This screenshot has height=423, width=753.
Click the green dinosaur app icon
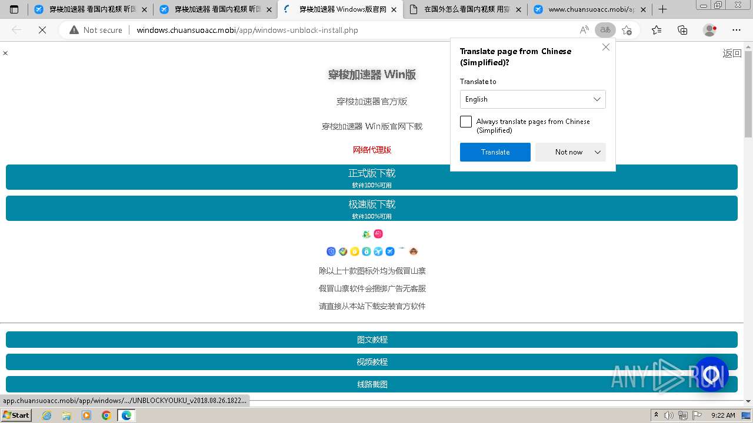pos(366,234)
